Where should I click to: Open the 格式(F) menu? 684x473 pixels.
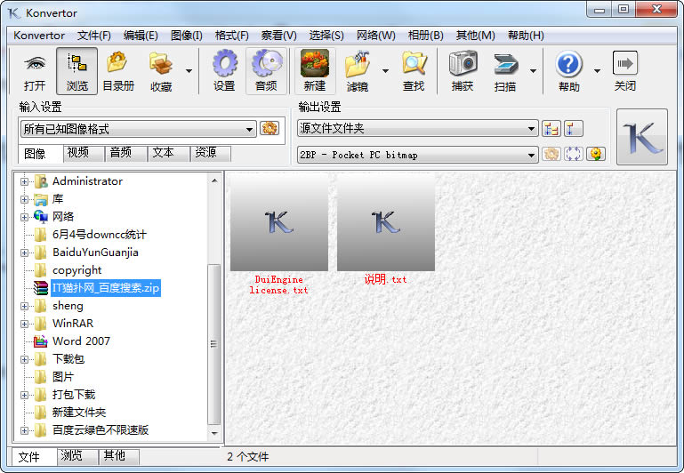pos(231,36)
